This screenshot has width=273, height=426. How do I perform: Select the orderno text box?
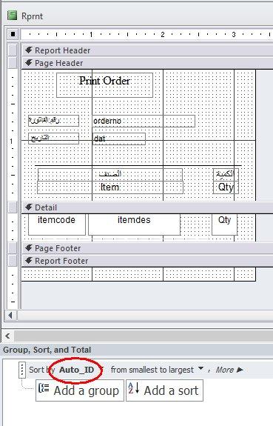coord(144,121)
